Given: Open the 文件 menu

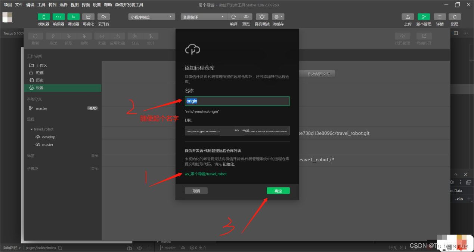Looking at the screenshot, I should pos(19,5).
